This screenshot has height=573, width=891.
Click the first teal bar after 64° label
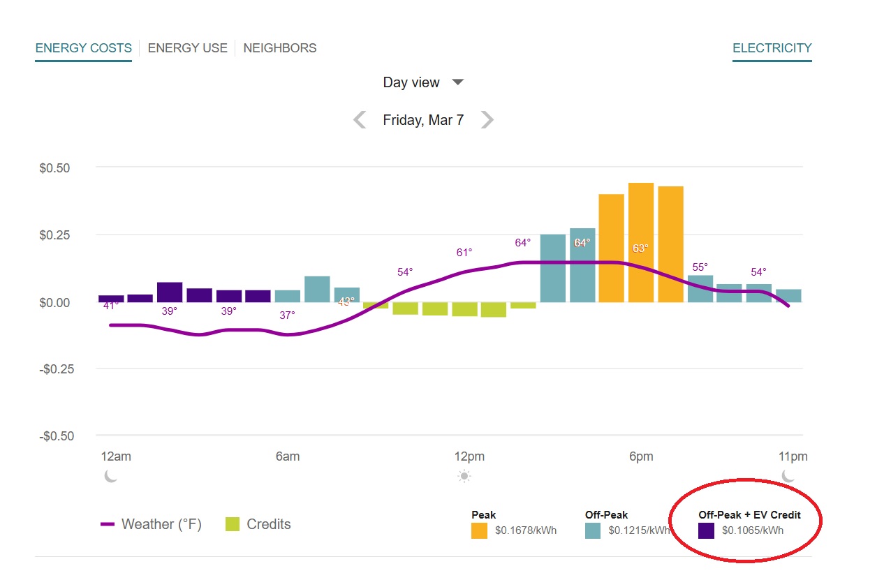click(x=552, y=268)
